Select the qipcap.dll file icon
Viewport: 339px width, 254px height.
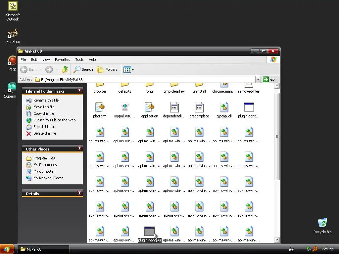pyautogui.click(x=224, y=107)
